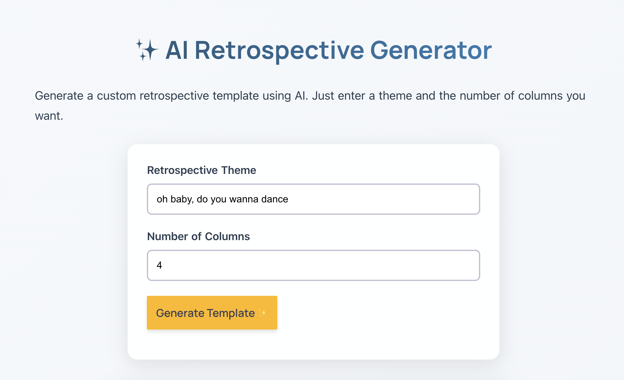Focus the Retrospective Theme text field
This screenshot has height=380, width=624.
[x=313, y=199]
